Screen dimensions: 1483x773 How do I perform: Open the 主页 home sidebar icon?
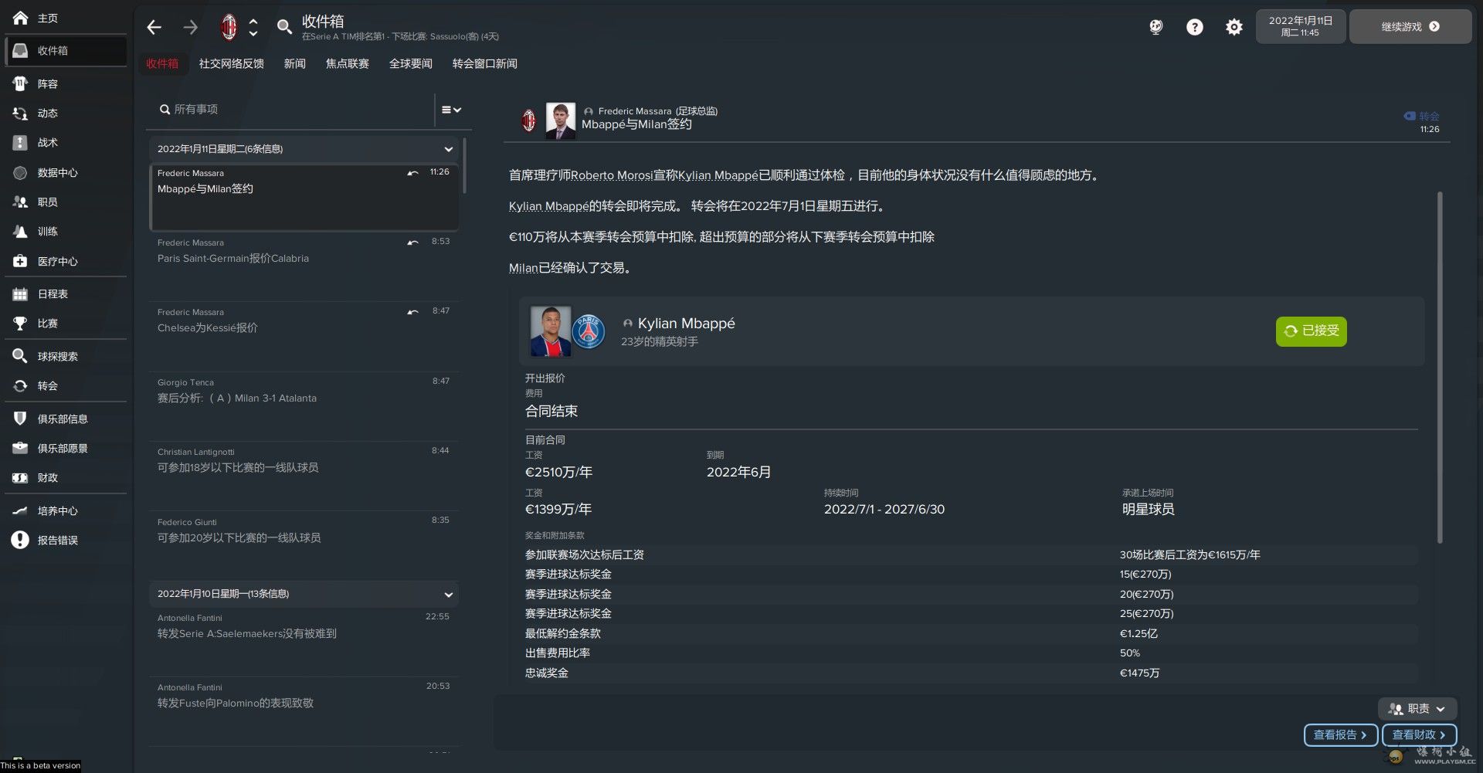click(x=21, y=17)
